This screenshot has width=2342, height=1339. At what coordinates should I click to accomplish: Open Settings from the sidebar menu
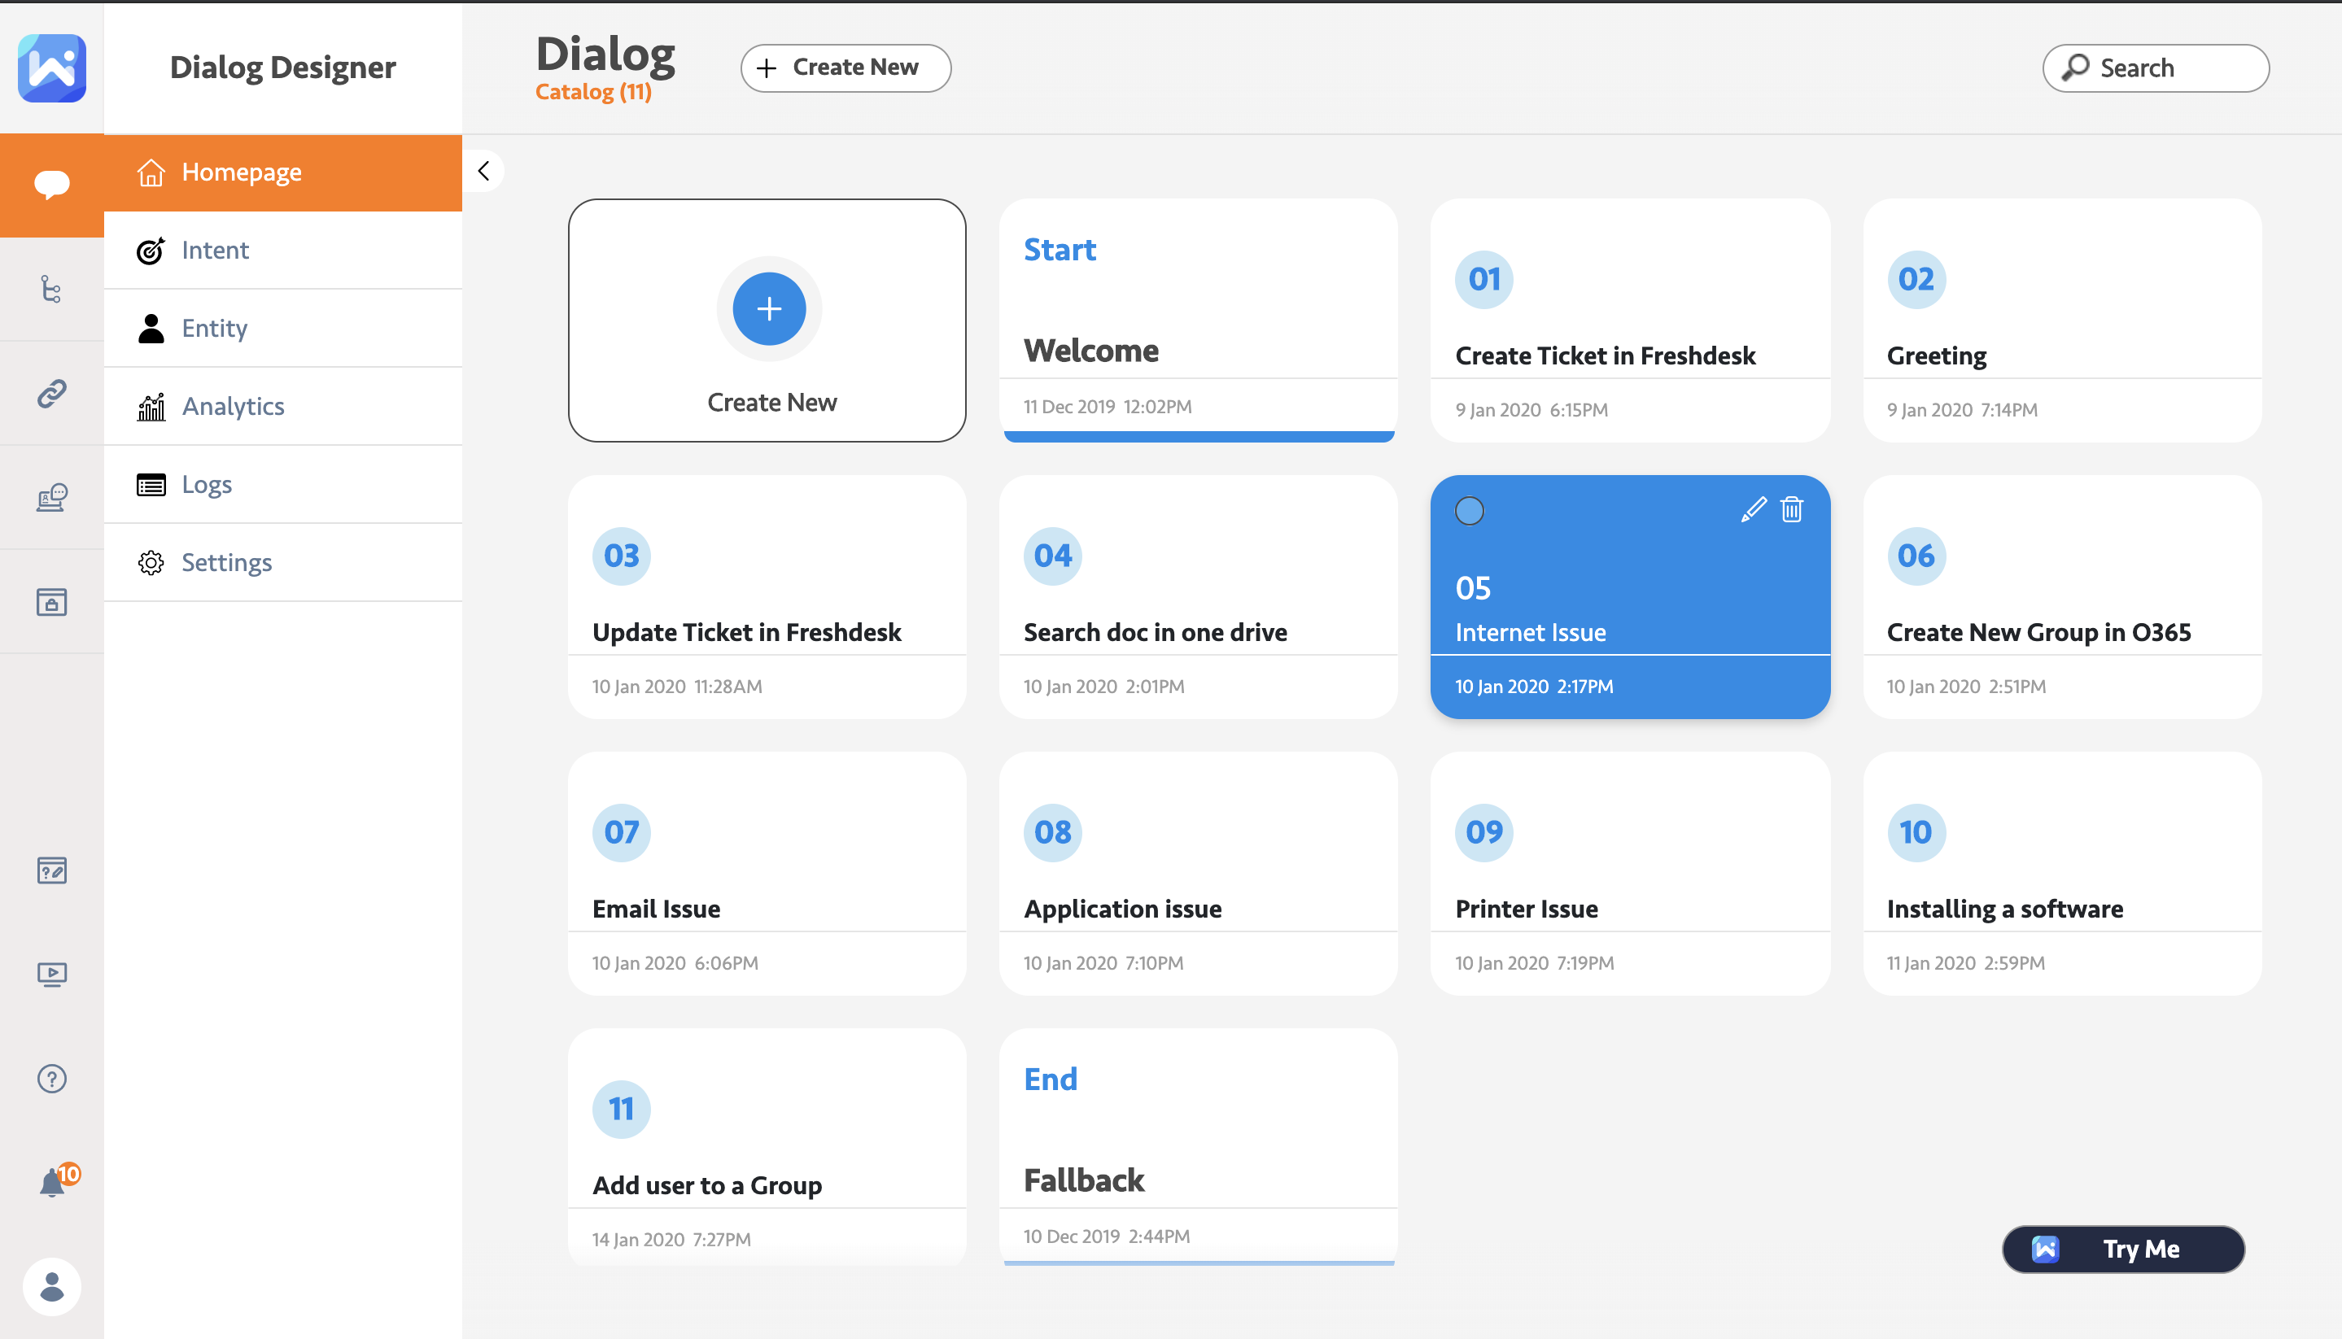226,563
